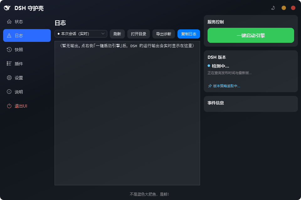
Task: Open the 插件 page
Action: tap(27, 63)
